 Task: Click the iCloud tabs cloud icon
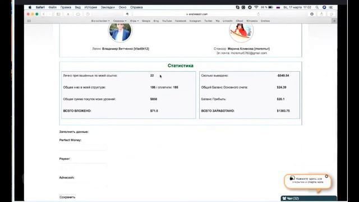pyautogui.click(x=78, y=14)
